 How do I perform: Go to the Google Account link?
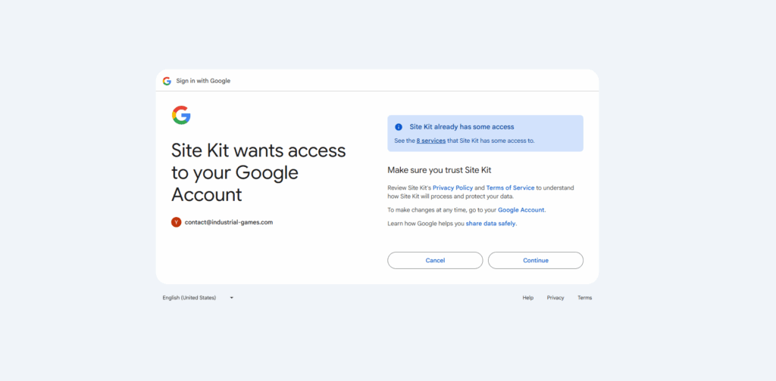(521, 209)
